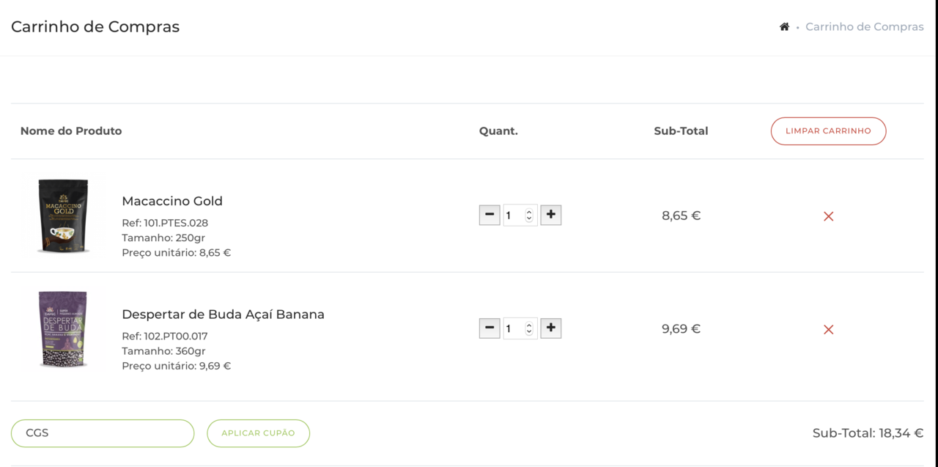The height and width of the screenshot is (467, 938).
Task: Click the home icon in breadcrumb
Action: coord(784,27)
